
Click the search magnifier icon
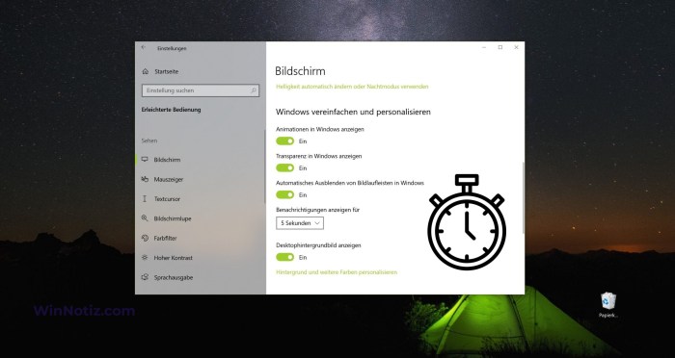[253, 90]
